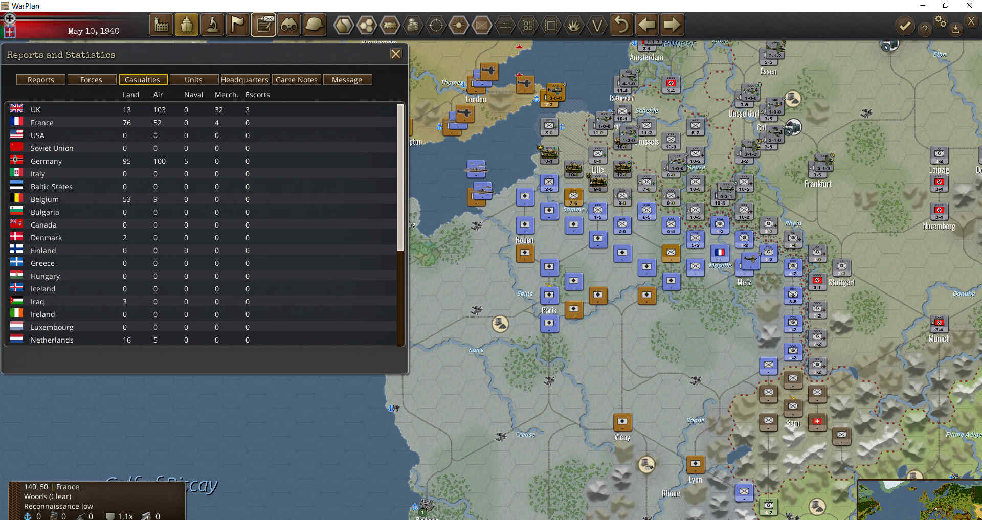The image size is (982, 520).
Task: Click the dotted square frame overlay icon
Action: (x=551, y=25)
